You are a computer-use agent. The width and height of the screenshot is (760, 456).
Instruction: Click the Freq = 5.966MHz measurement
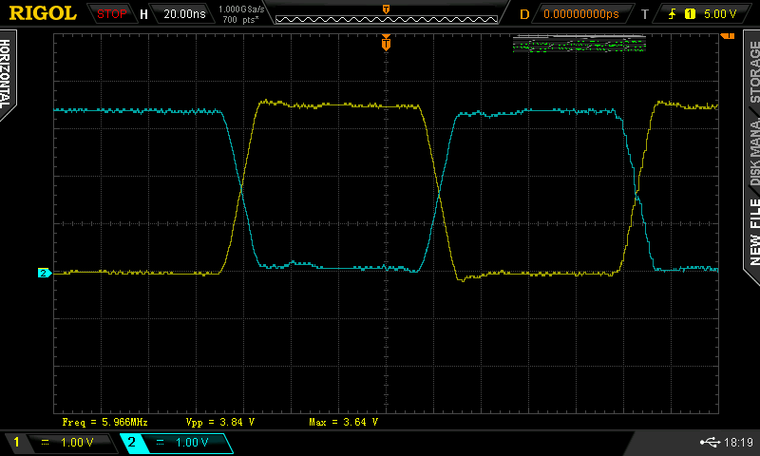coord(104,422)
